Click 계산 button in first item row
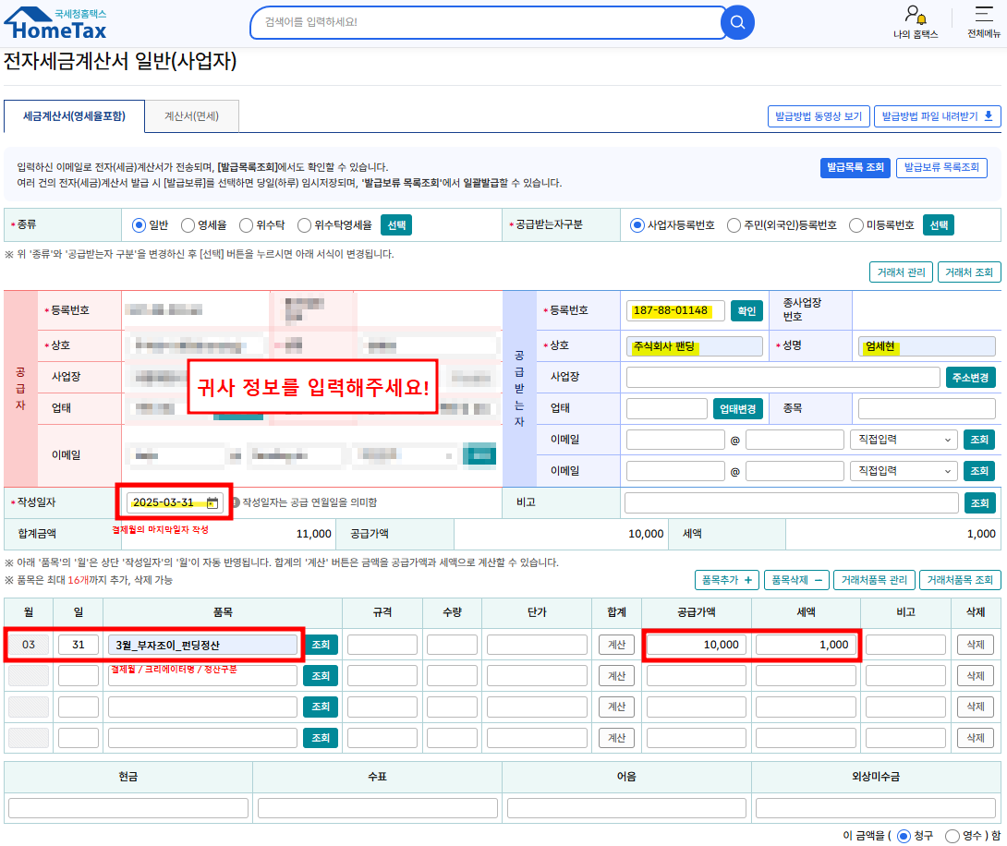 click(616, 645)
